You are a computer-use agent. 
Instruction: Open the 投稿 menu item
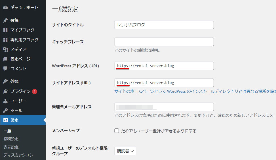pyautogui.click(x=14, y=20)
